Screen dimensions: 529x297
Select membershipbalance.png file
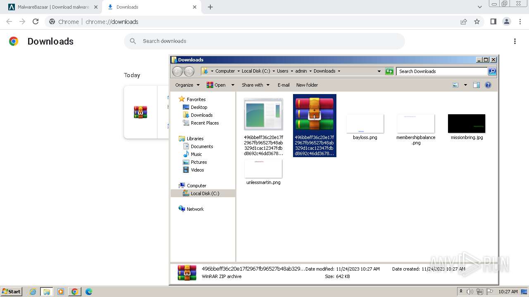click(x=416, y=129)
